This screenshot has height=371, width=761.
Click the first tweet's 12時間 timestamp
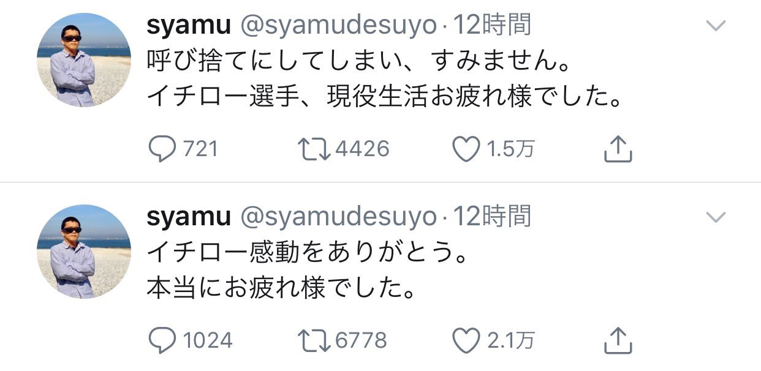tap(491, 26)
